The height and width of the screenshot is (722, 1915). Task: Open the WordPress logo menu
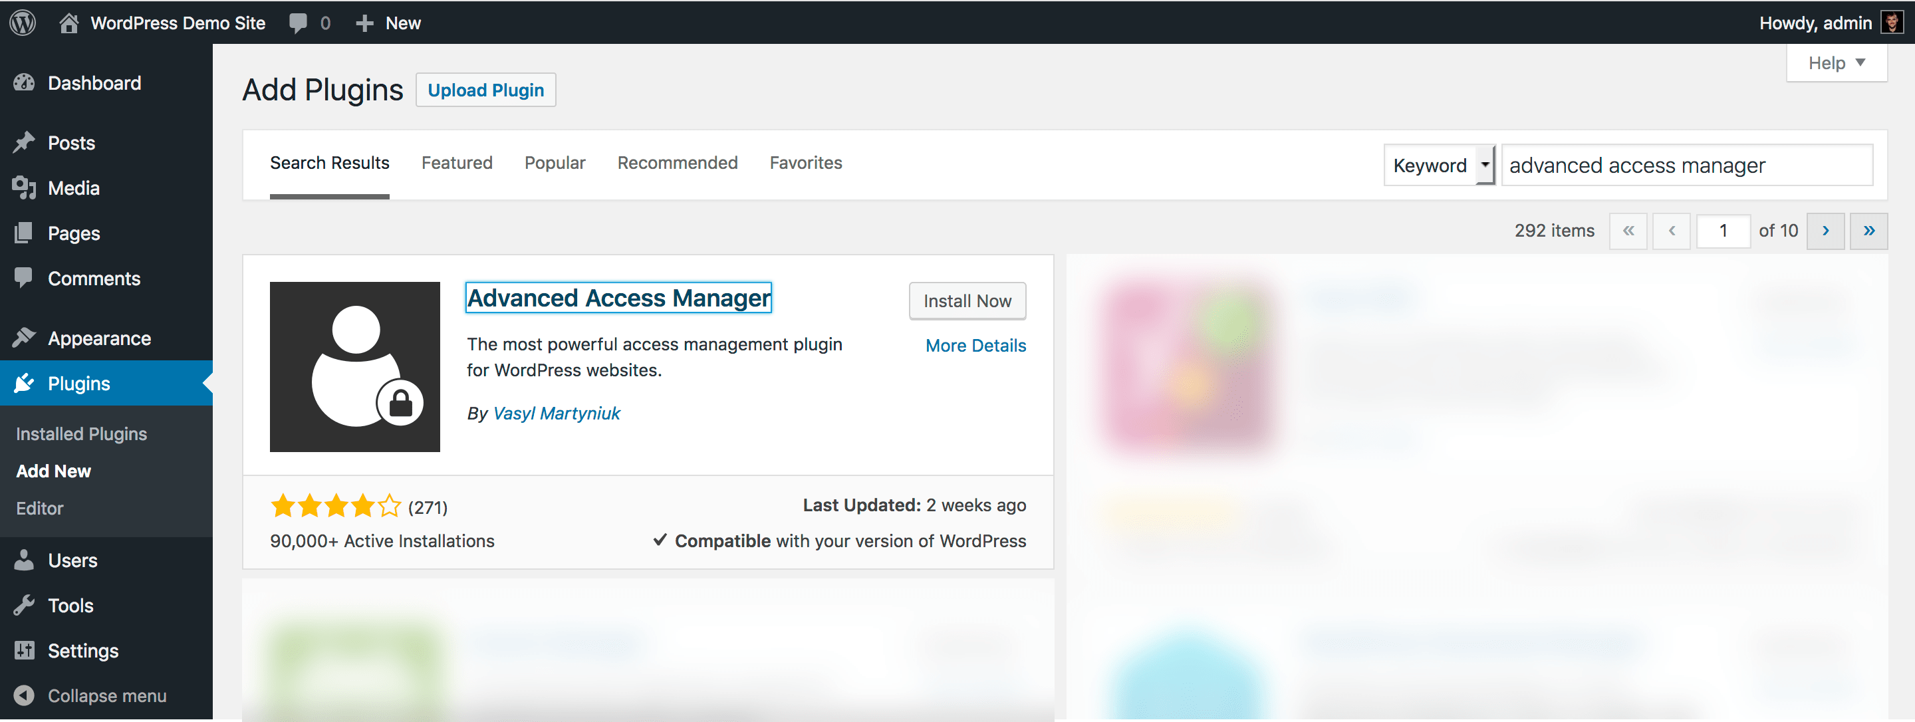tap(23, 23)
